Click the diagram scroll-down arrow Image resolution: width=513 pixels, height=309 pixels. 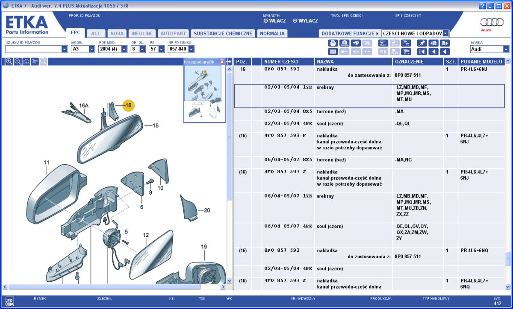tap(229, 280)
